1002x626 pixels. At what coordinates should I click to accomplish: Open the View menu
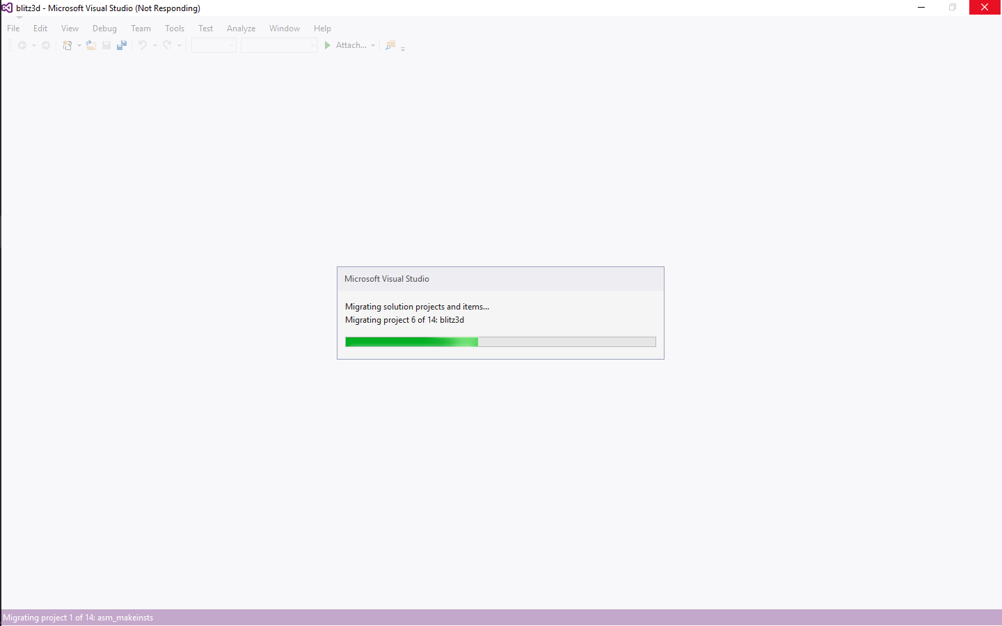click(x=70, y=29)
